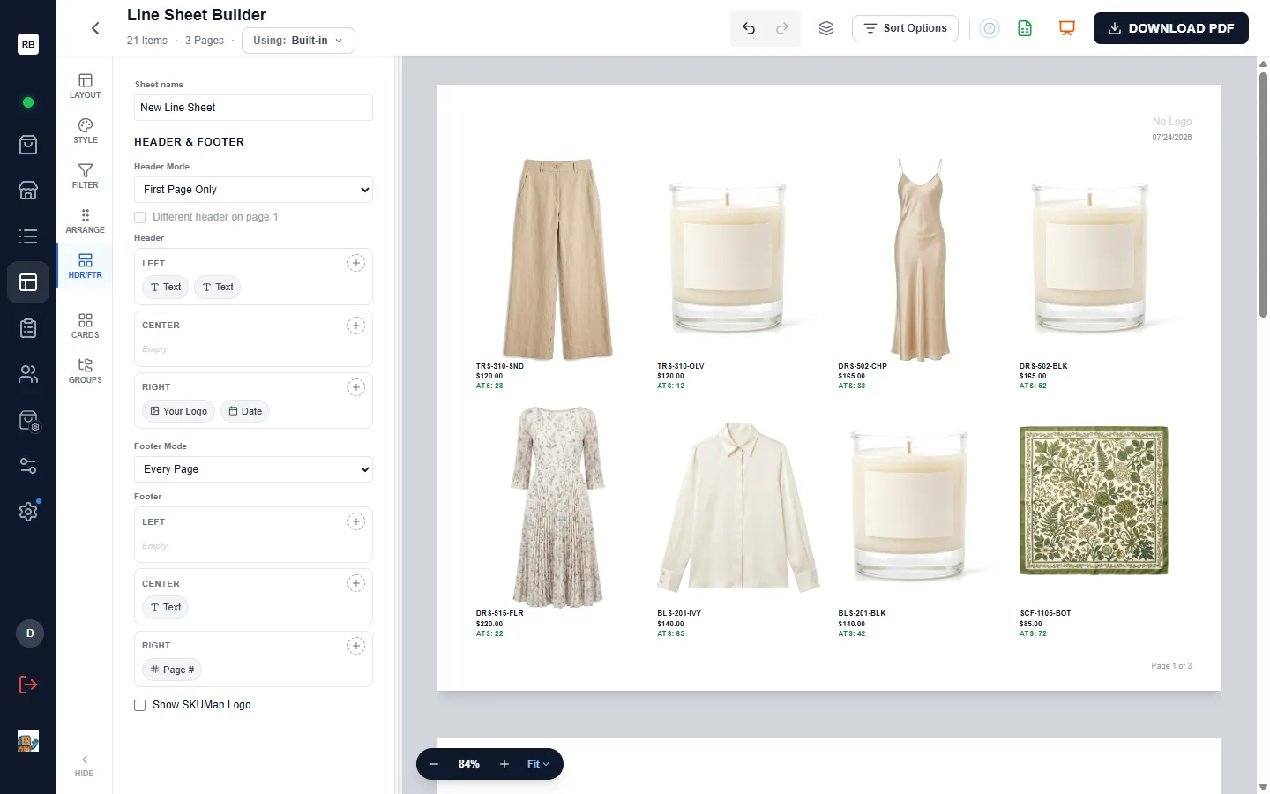Open the clipboard sidebar icon
Screen dimensions: 1270x794
pyautogui.click(x=28, y=328)
